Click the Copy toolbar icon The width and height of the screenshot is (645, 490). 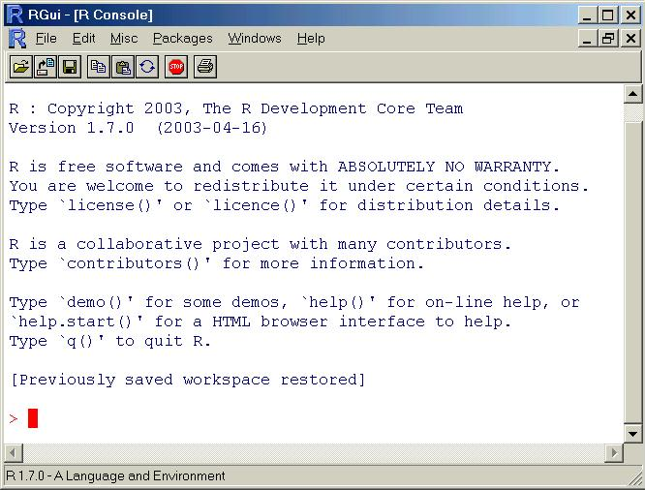[99, 67]
